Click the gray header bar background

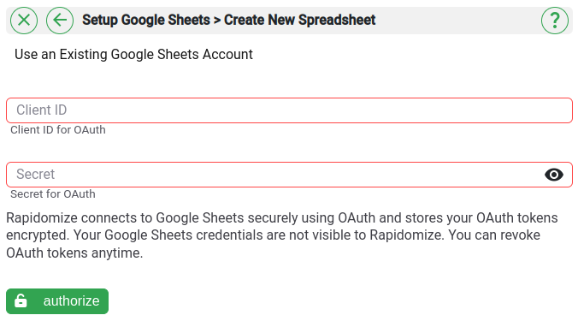click(x=457, y=21)
